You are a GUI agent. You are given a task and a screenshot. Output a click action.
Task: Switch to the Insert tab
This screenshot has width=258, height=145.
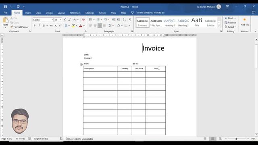pyautogui.click(x=28, y=12)
